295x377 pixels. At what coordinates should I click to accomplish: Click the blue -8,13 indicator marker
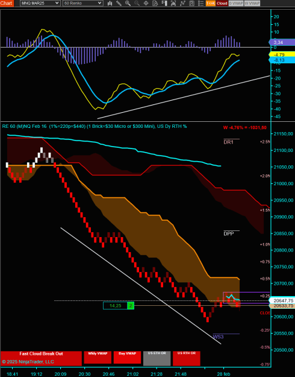tap(282, 60)
